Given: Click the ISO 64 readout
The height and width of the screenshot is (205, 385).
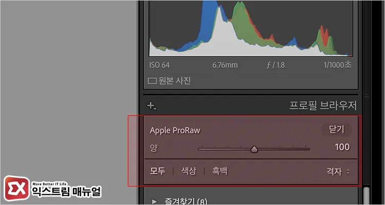Looking at the screenshot, I should 159,65.
